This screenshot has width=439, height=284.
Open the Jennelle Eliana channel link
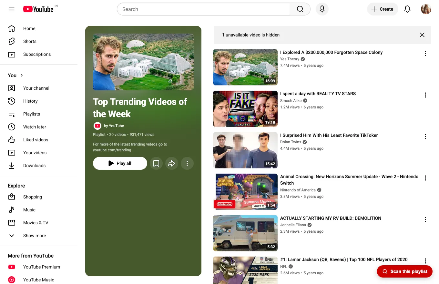(x=293, y=225)
